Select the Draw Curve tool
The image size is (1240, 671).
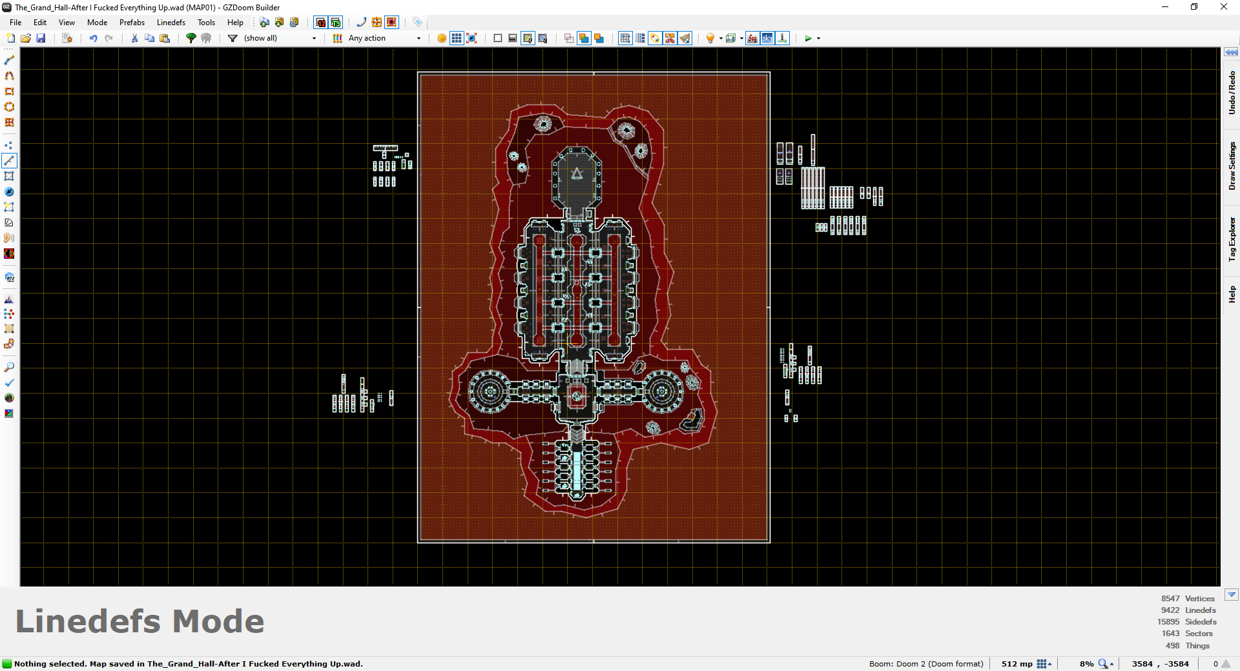(9, 75)
